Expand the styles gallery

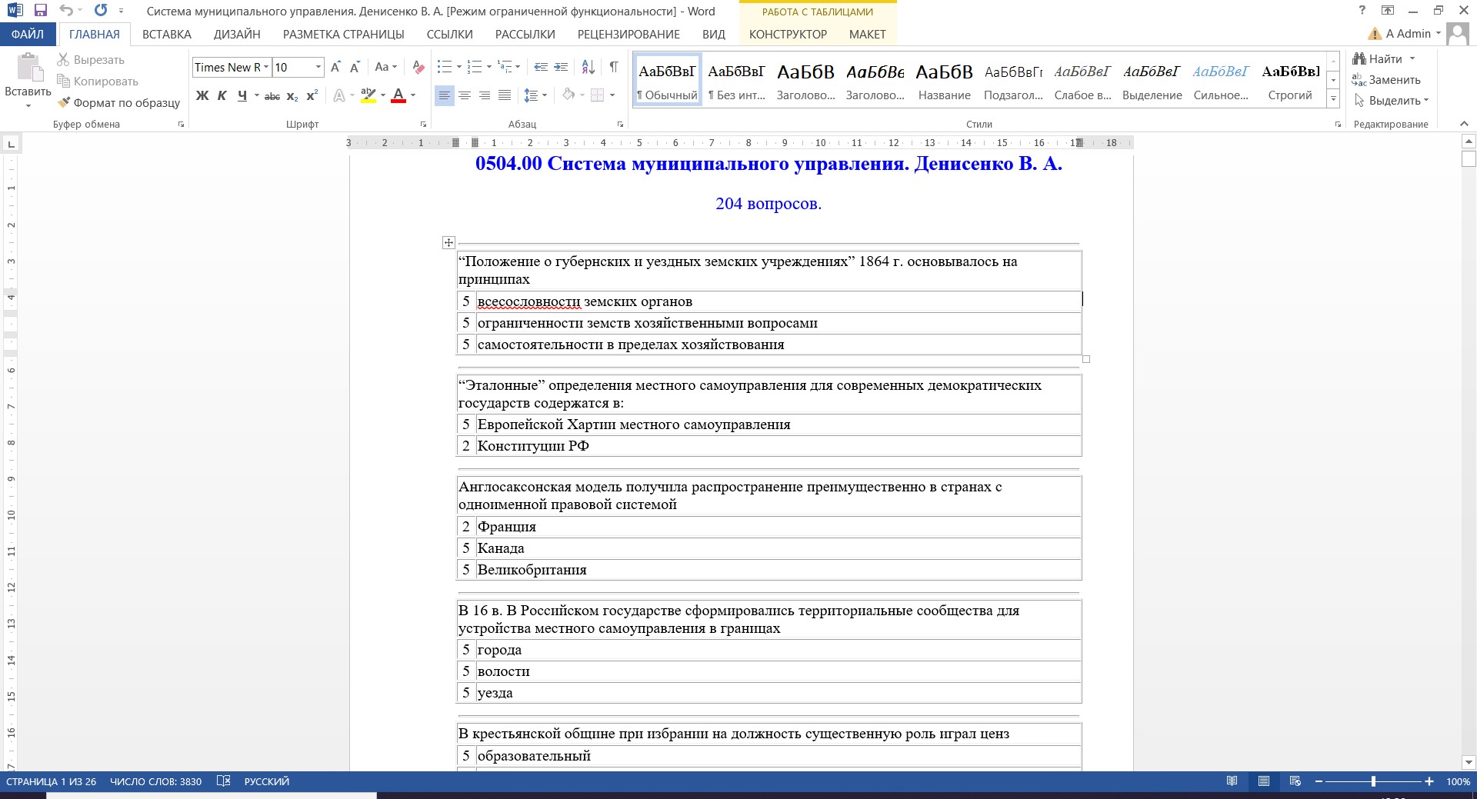tap(1333, 98)
